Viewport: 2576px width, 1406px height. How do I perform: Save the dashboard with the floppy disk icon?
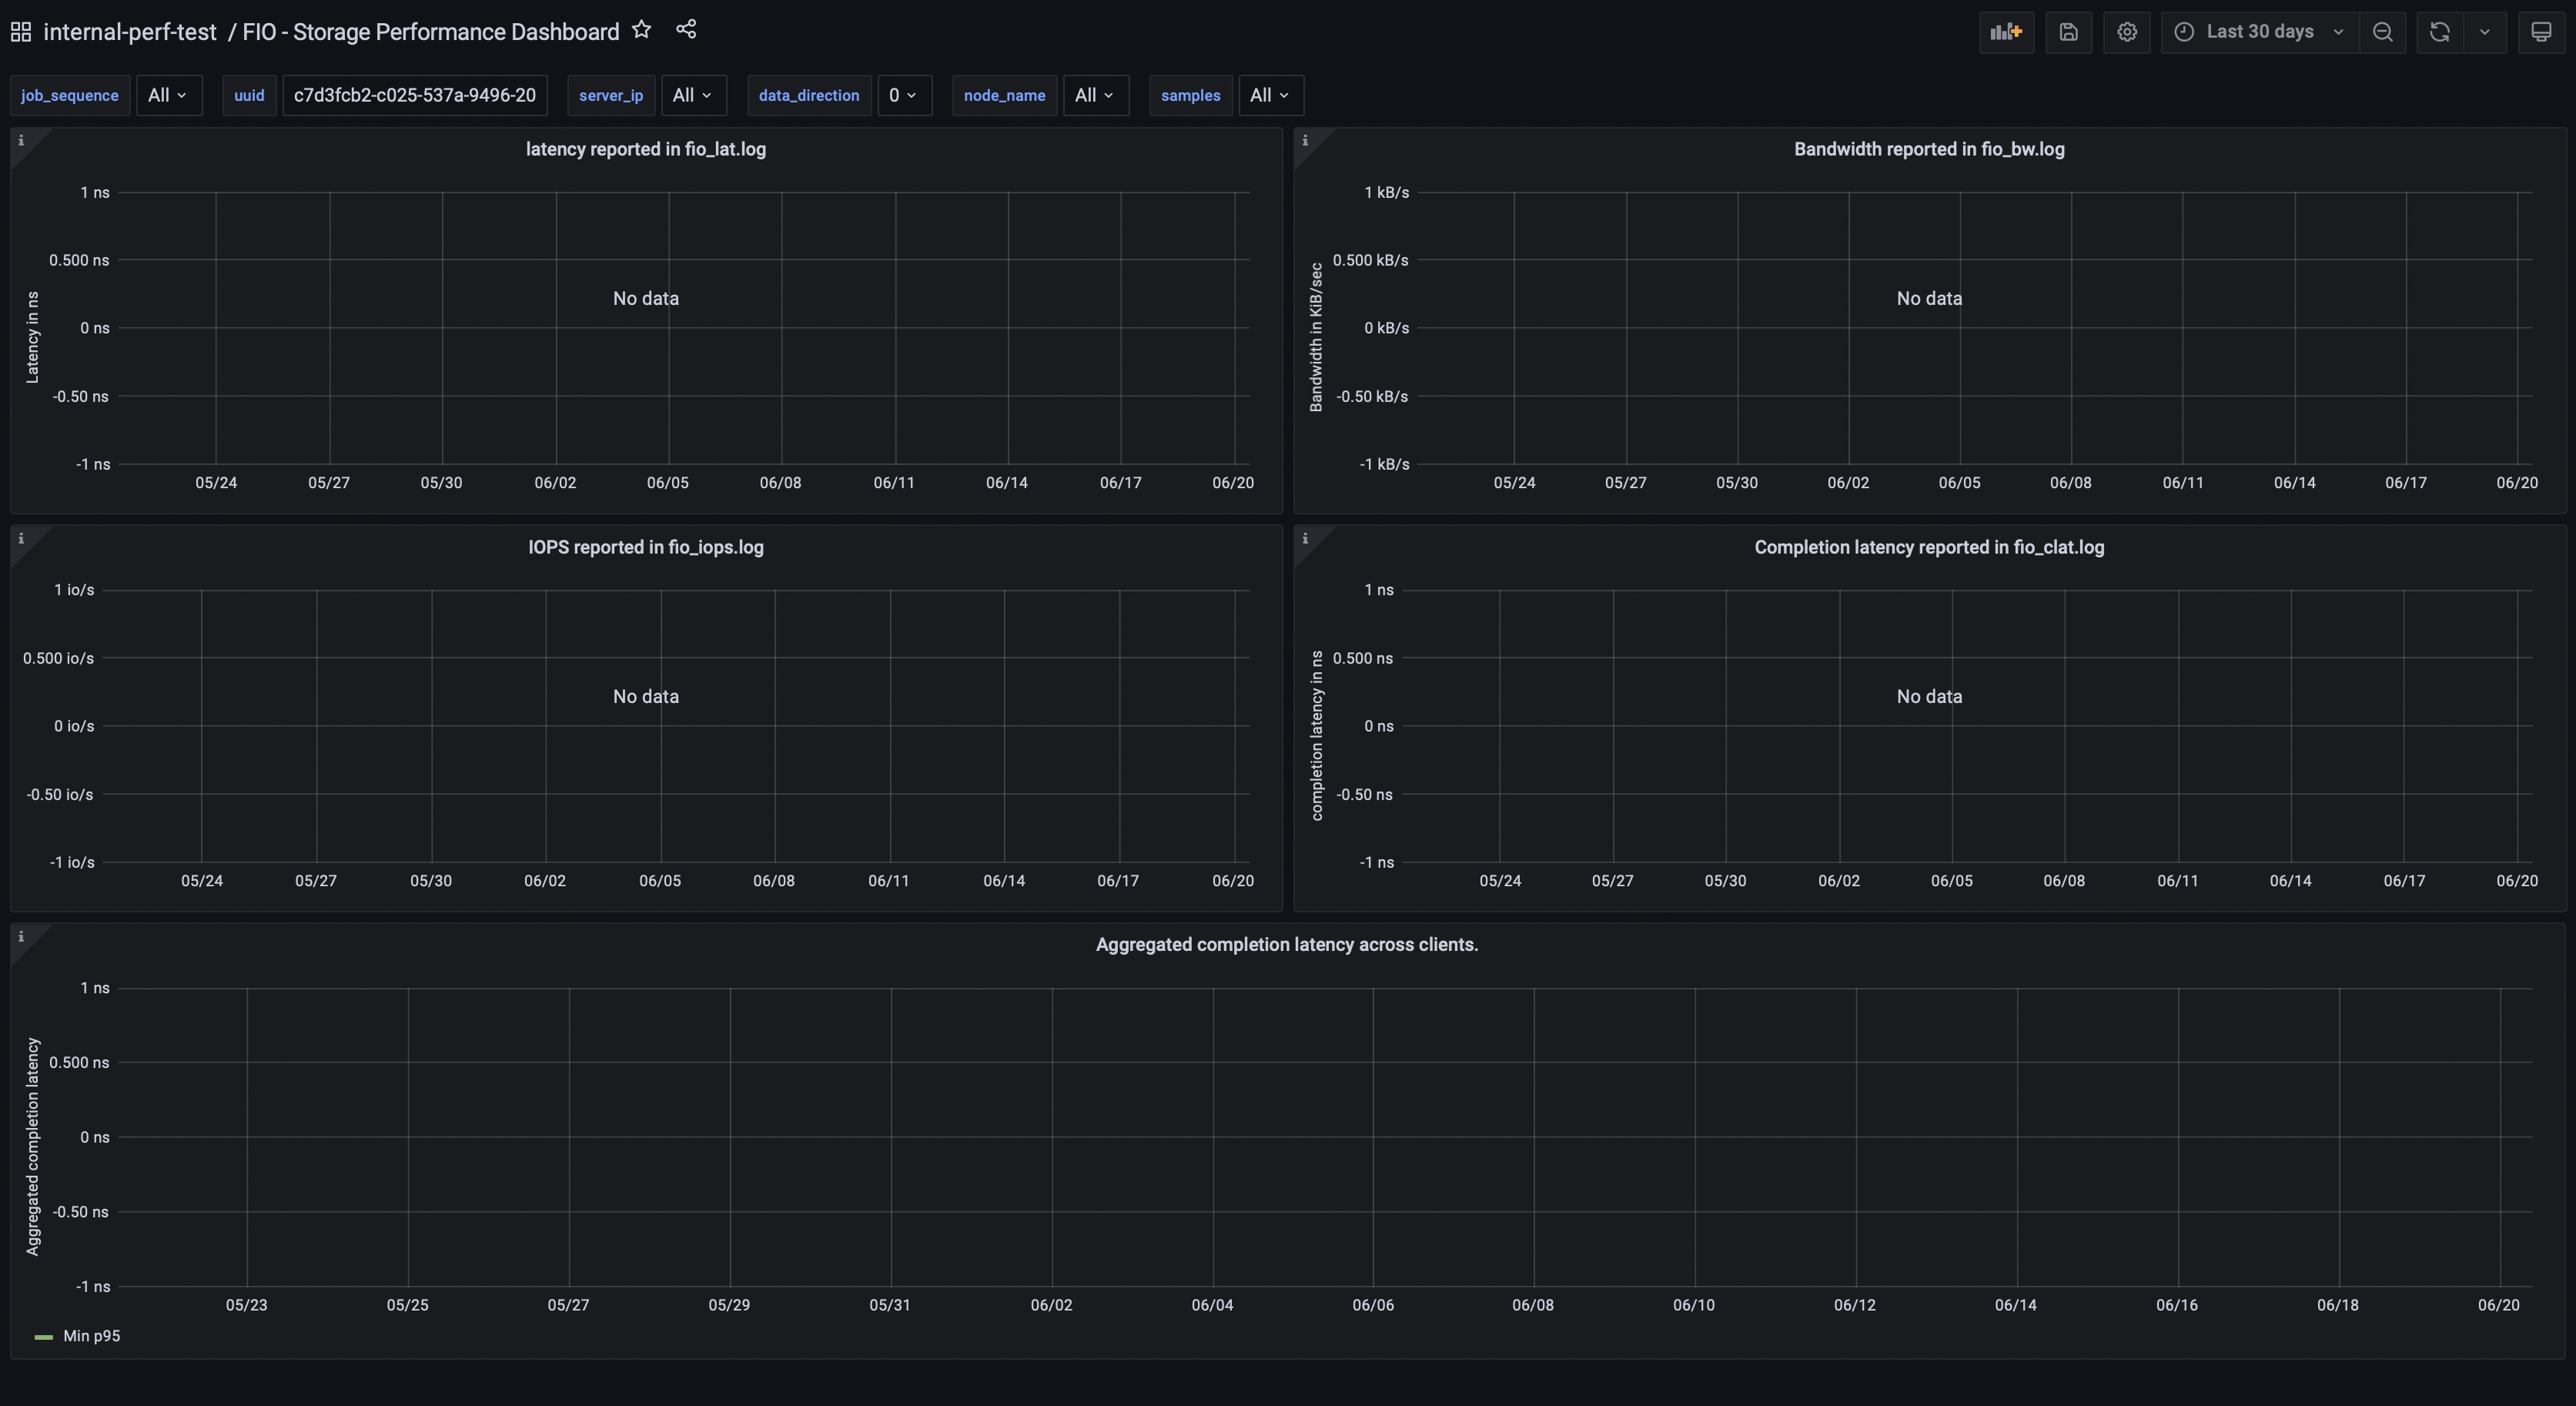[x=2069, y=32]
